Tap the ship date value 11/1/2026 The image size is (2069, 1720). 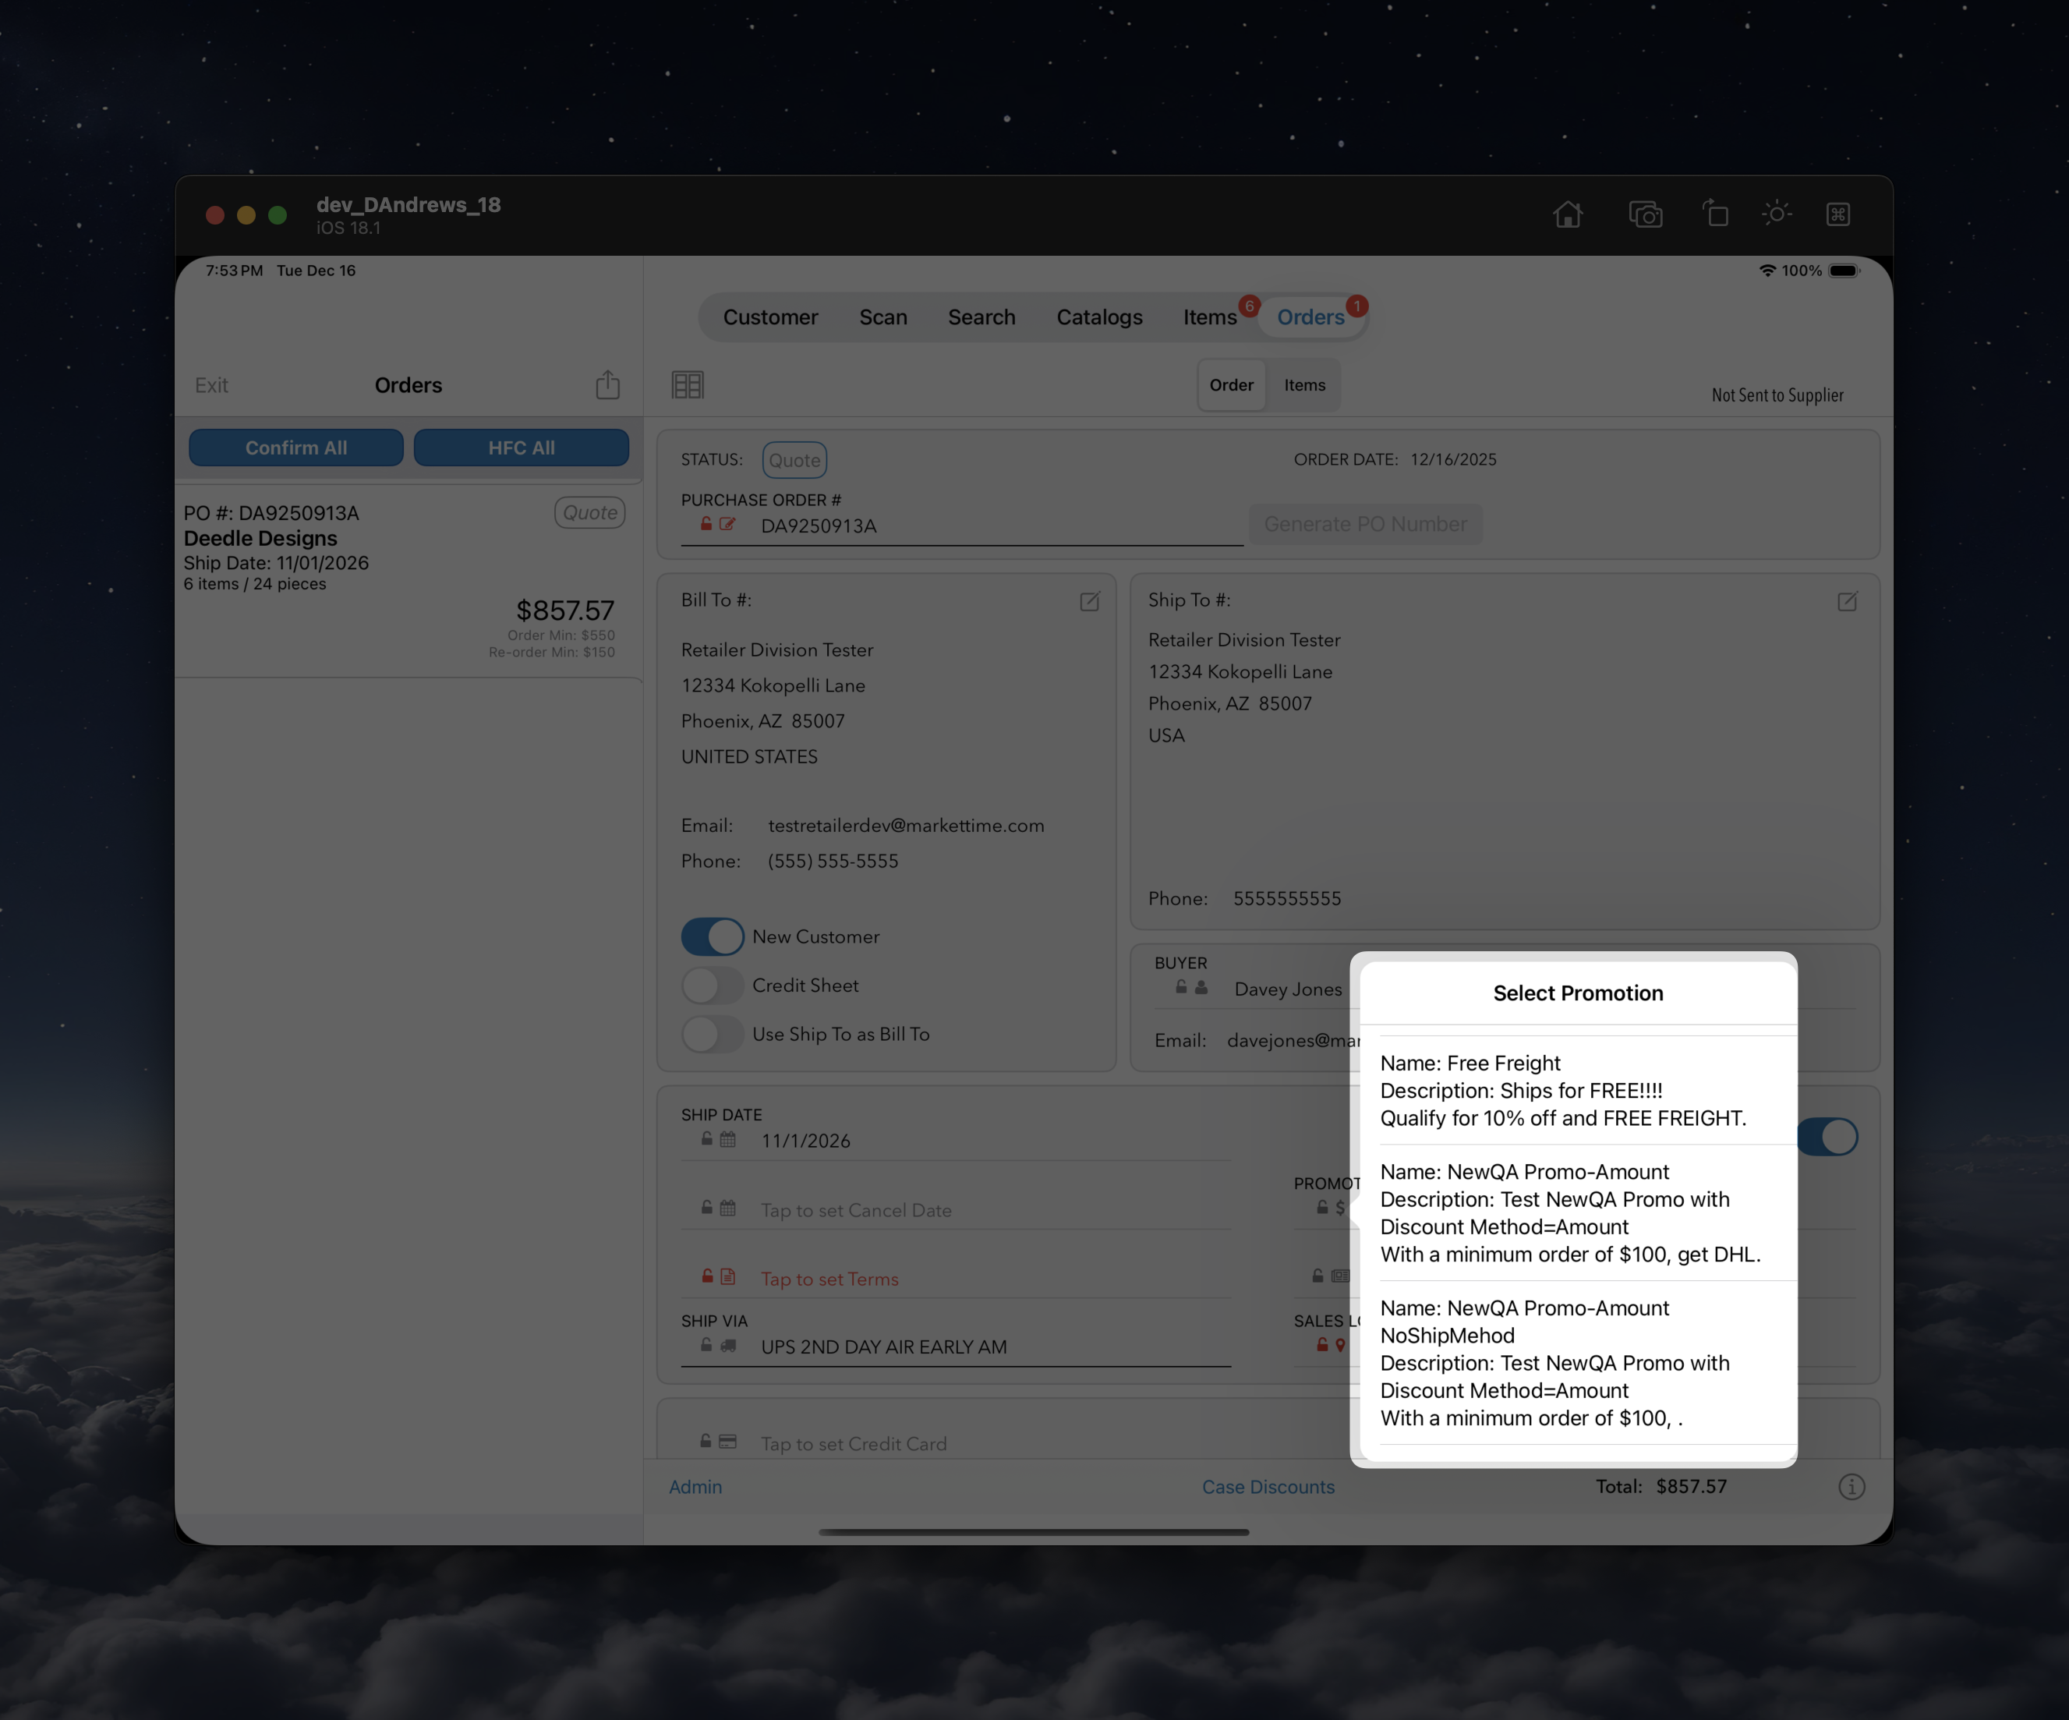(805, 1141)
